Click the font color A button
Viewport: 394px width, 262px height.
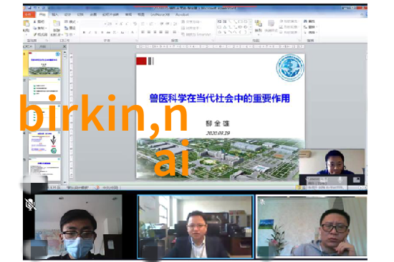(133, 32)
